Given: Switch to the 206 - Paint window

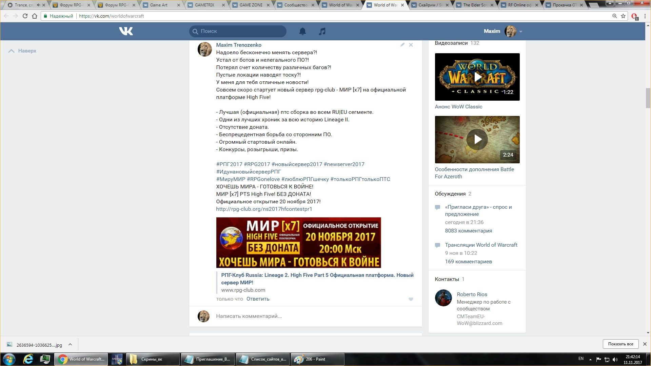Looking at the screenshot, I should click(x=317, y=359).
